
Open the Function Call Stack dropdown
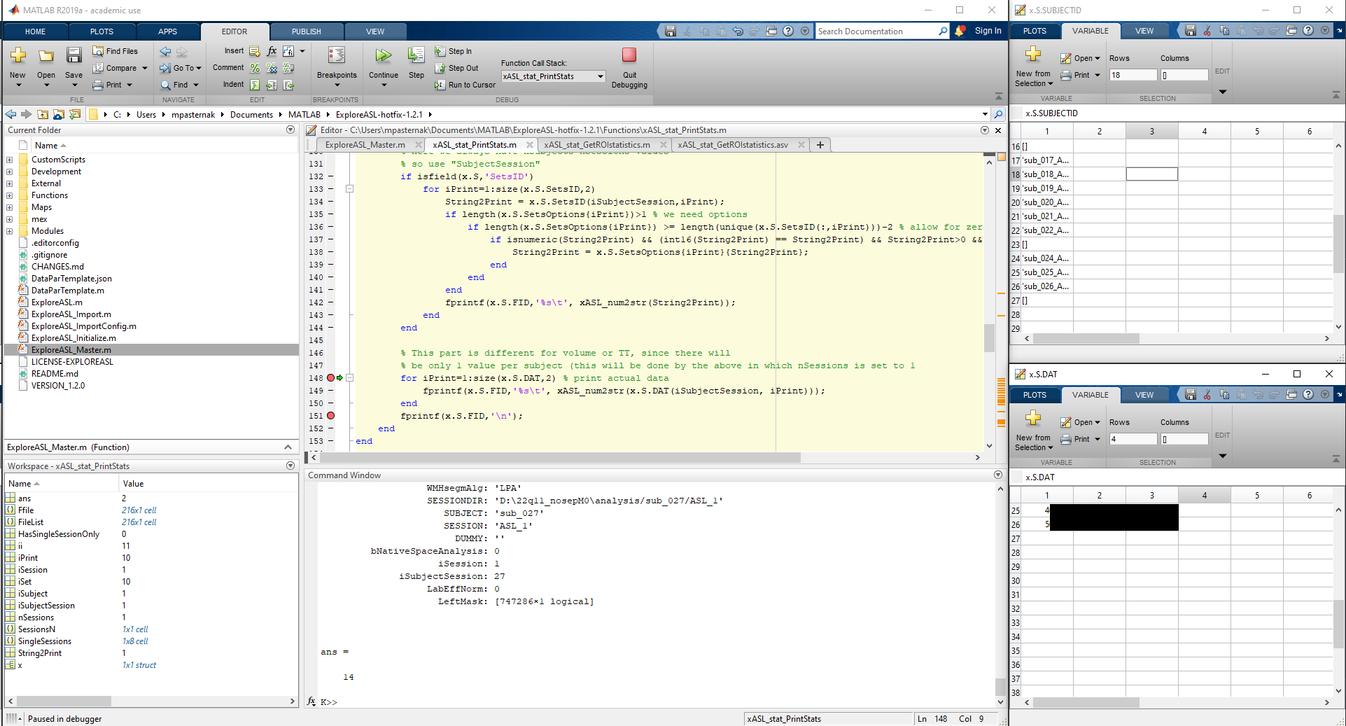coord(598,76)
